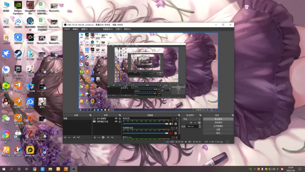Open the video capture device audio gear in the mixer
Image resolution: width=305 pixels, height=172 pixels.
click(x=176, y=133)
